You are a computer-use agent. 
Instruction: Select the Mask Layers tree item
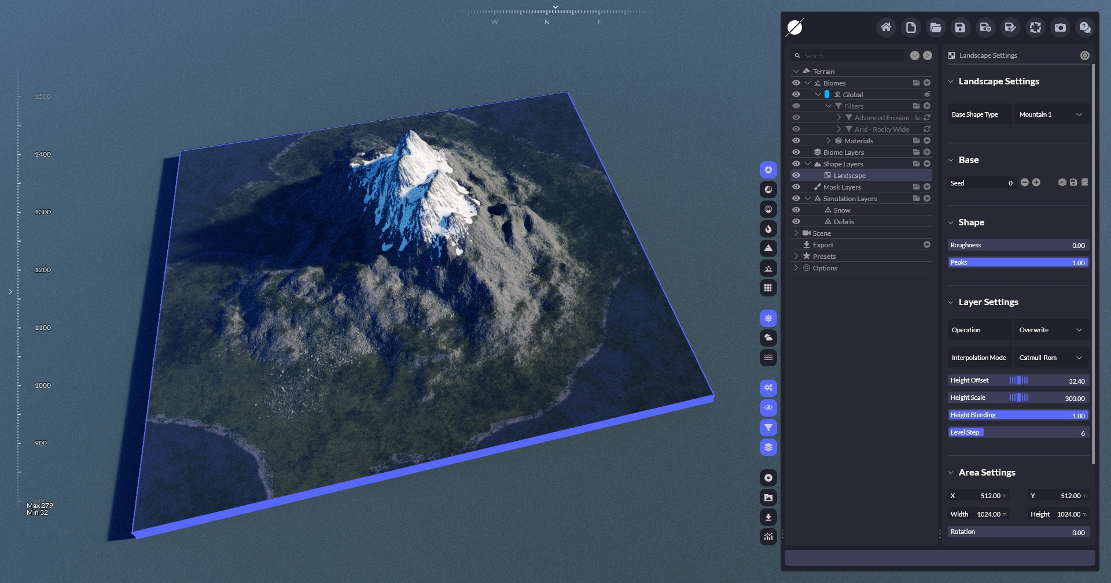click(842, 187)
